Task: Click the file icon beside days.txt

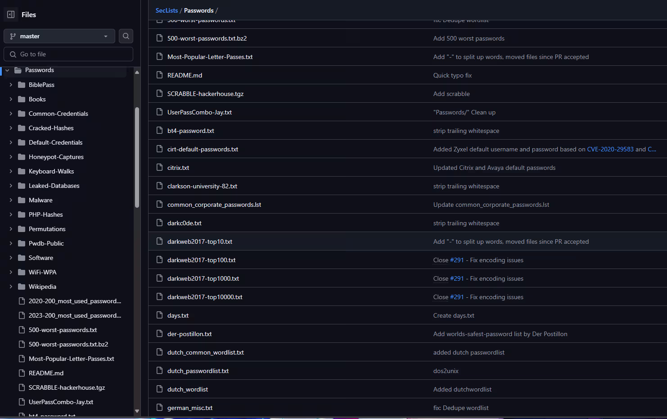Action: click(x=159, y=315)
